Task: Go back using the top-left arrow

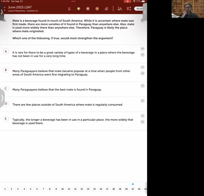Action: tap(5, 7)
